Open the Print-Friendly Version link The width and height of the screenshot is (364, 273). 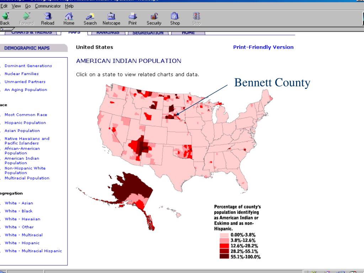[263, 47]
